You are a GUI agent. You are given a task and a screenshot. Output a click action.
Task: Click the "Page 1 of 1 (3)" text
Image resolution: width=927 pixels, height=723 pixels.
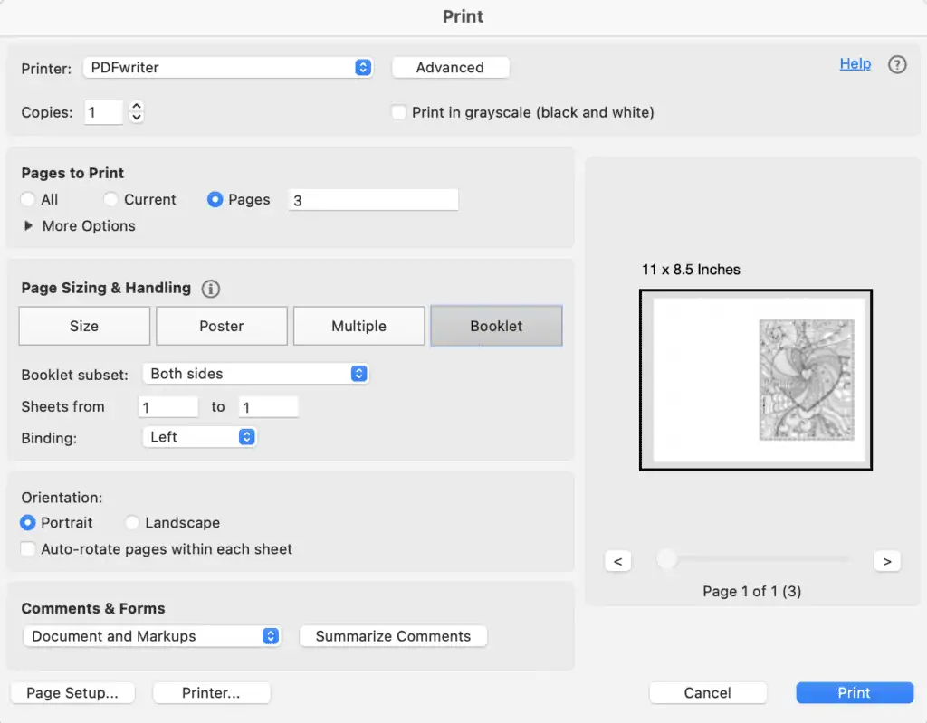(752, 591)
